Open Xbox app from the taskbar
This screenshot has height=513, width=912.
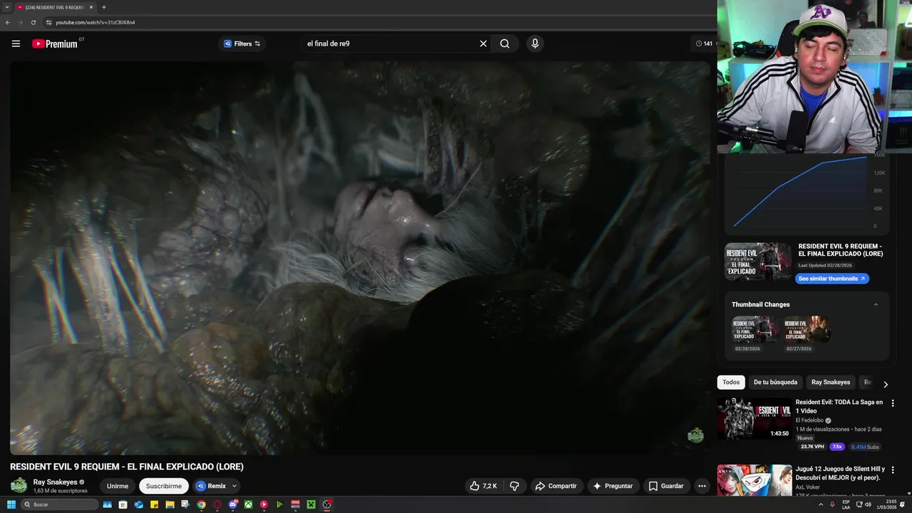[x=248, y=504]
